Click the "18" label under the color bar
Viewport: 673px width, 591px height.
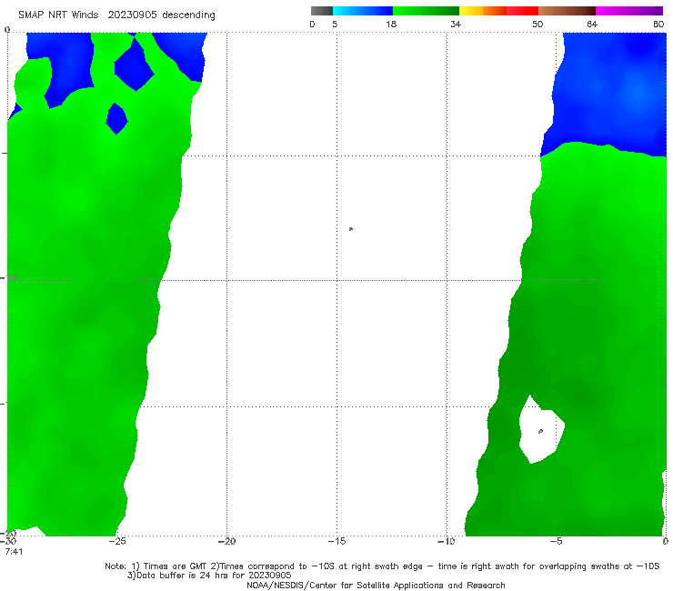pyautogui.click(x=391, y=24)
